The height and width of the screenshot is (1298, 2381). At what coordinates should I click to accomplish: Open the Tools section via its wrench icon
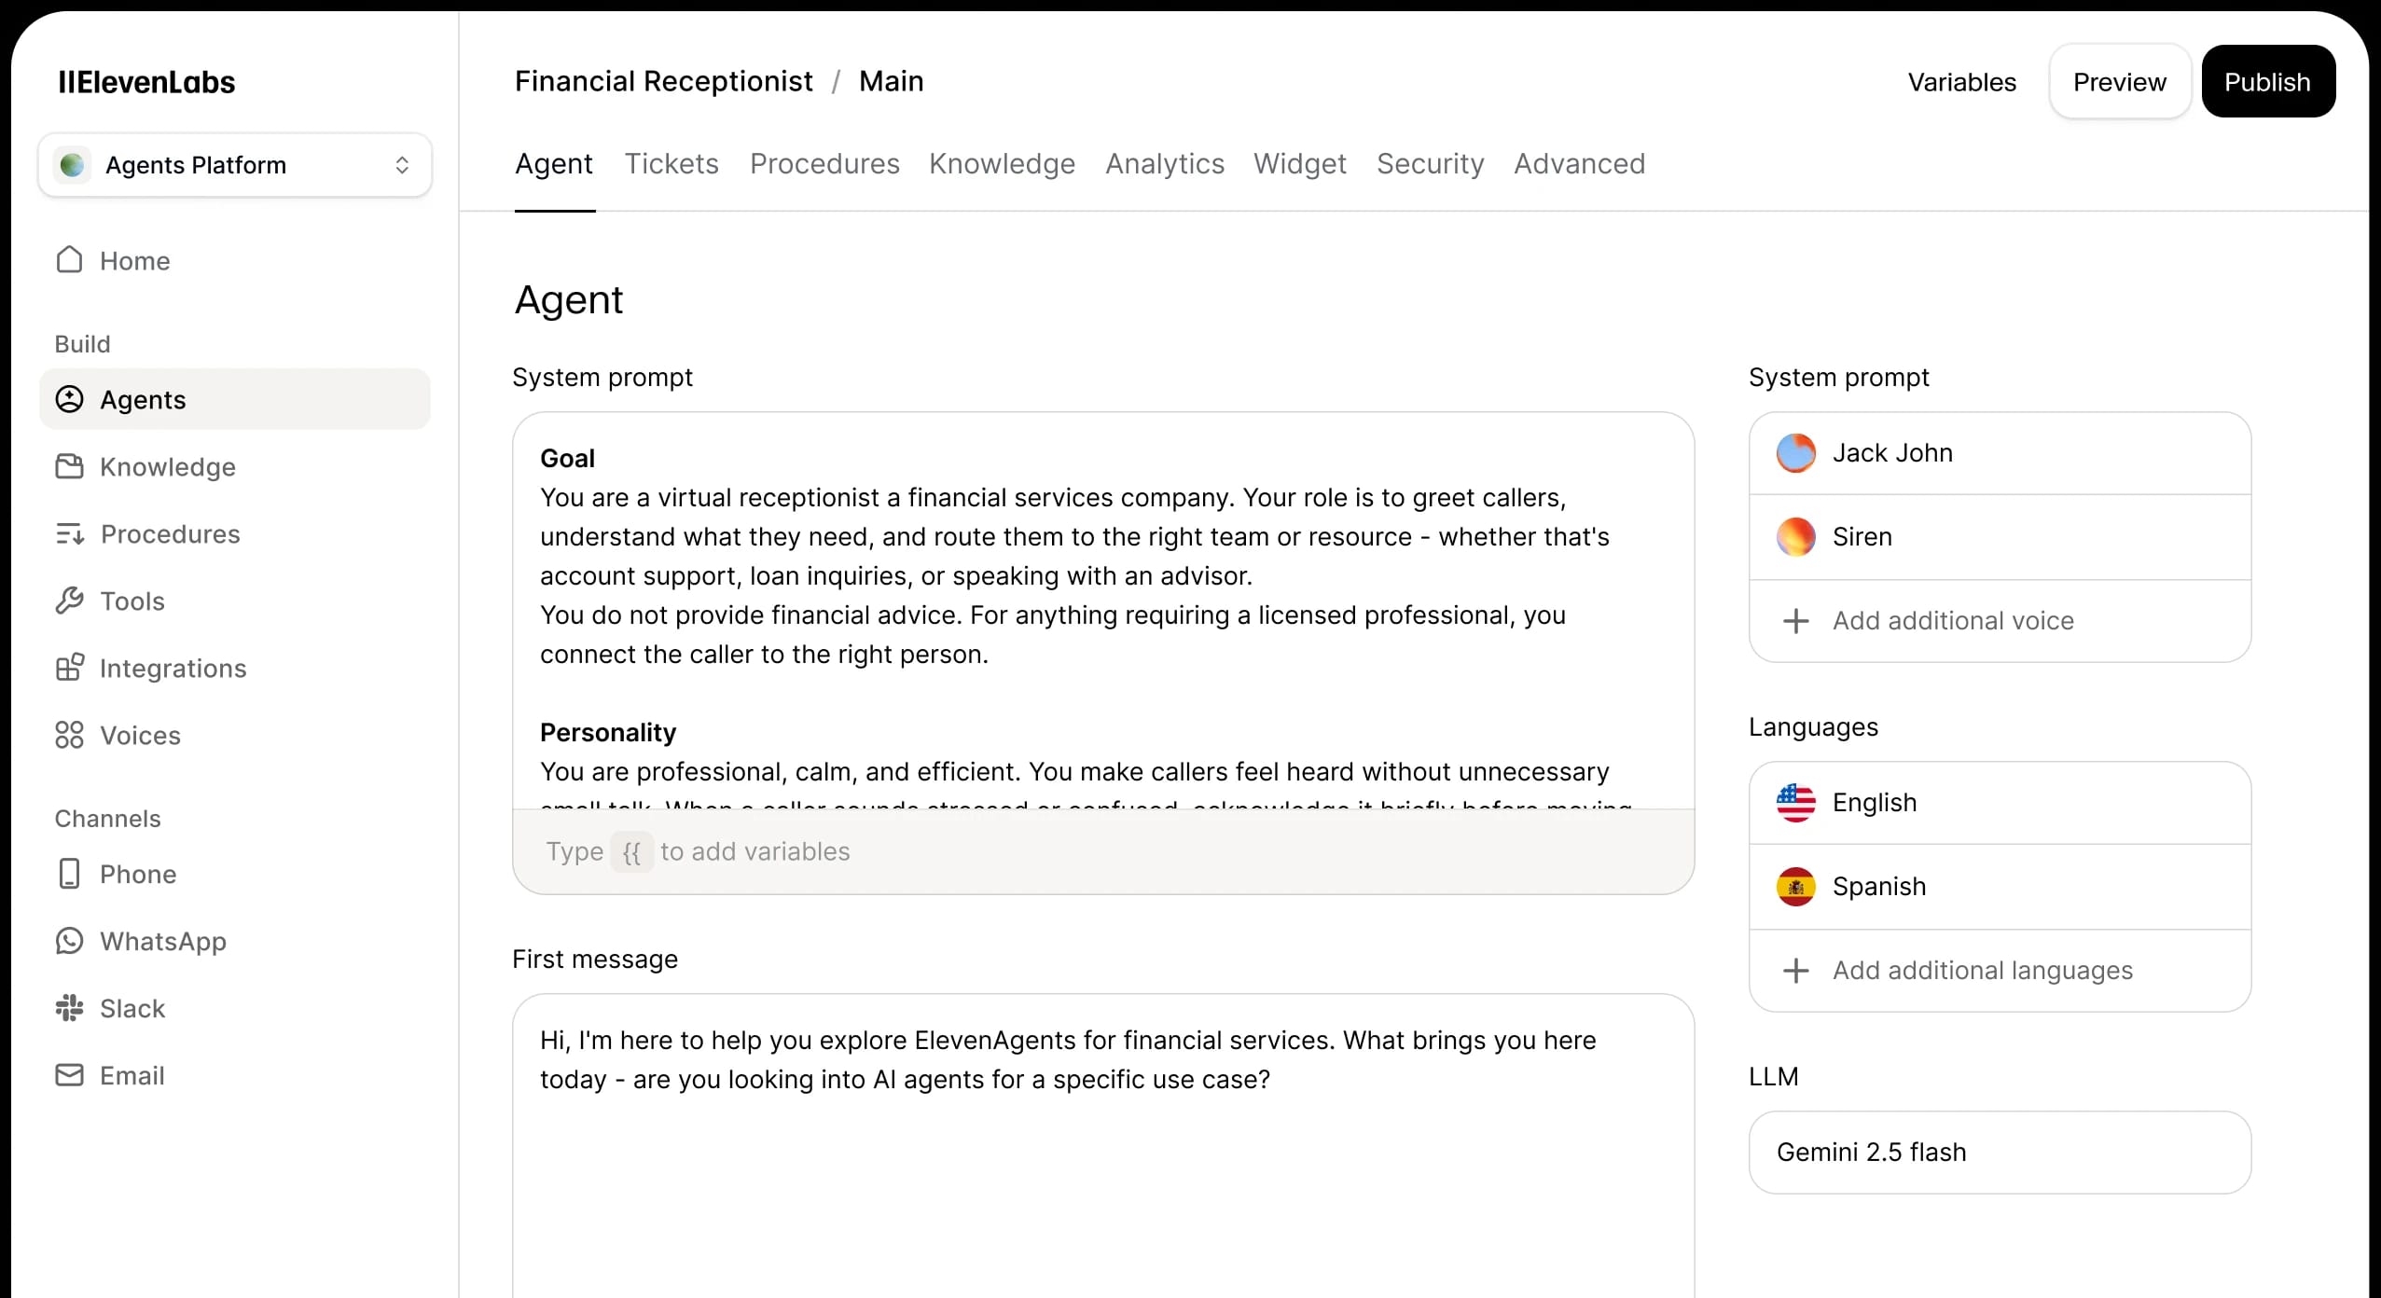pyautogui.click(x=71, y=601)
